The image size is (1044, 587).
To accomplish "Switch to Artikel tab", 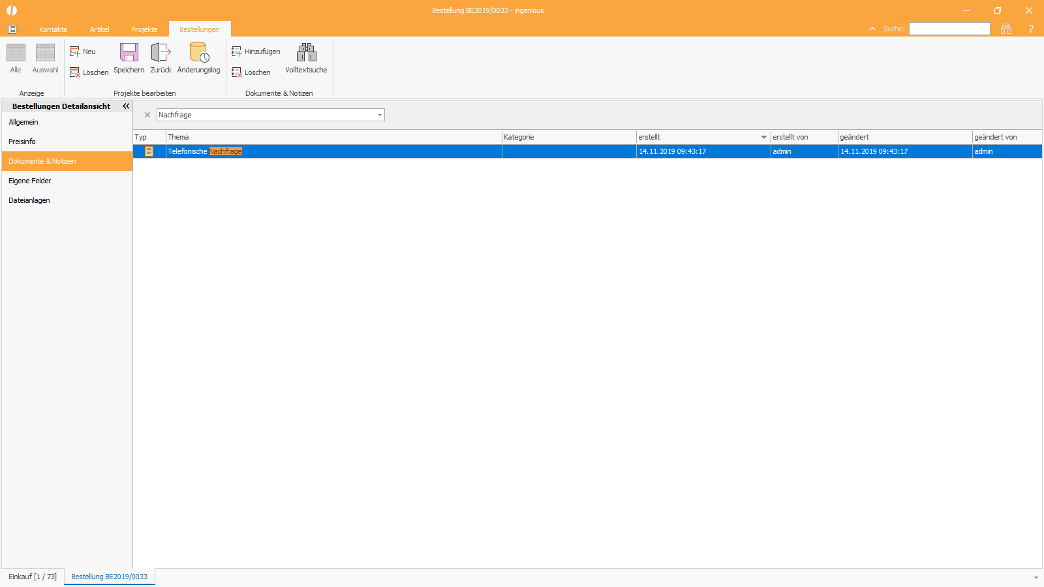I will click(99, 29).
